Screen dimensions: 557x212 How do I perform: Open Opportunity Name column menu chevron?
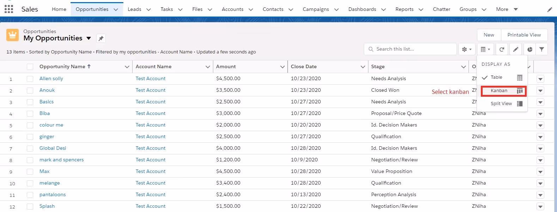pyautogui.click(x=127, y=67)
